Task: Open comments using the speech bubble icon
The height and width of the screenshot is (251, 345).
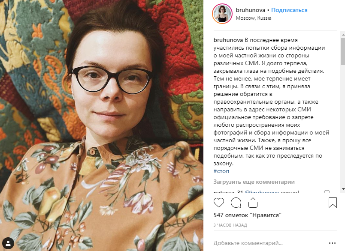Action: 236,203
